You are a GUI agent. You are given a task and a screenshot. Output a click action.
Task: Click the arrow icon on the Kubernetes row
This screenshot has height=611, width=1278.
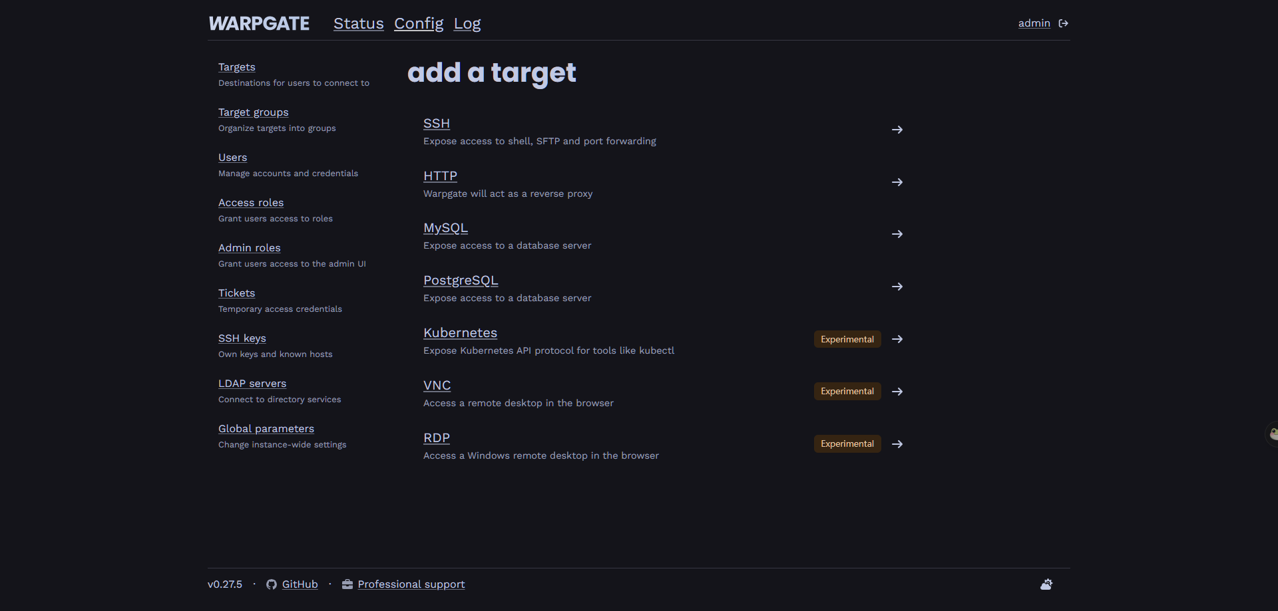[897, 339]
